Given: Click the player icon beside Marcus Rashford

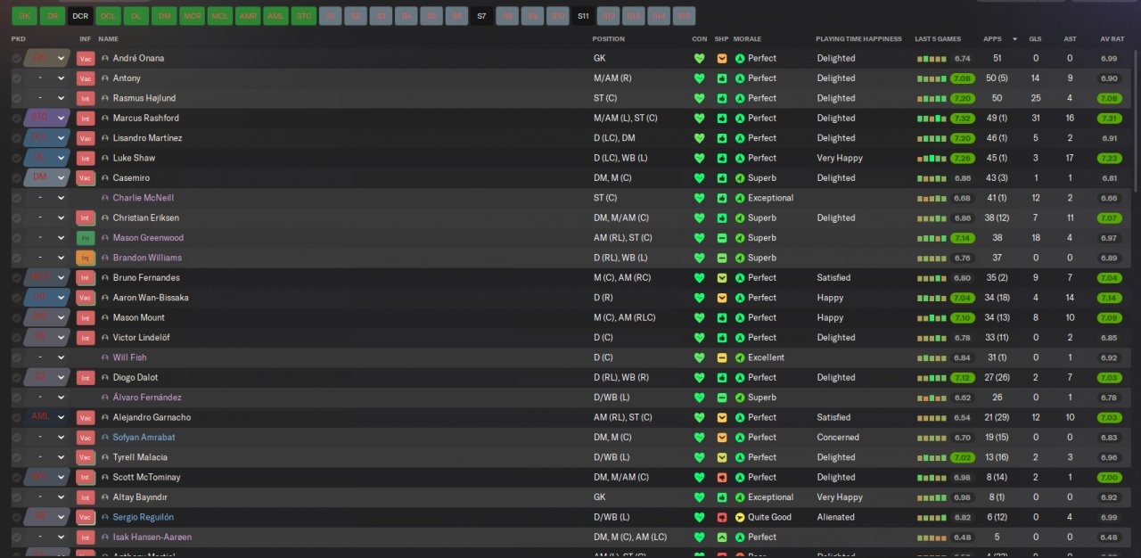Looking at the screenshot, I should point(105,118).
